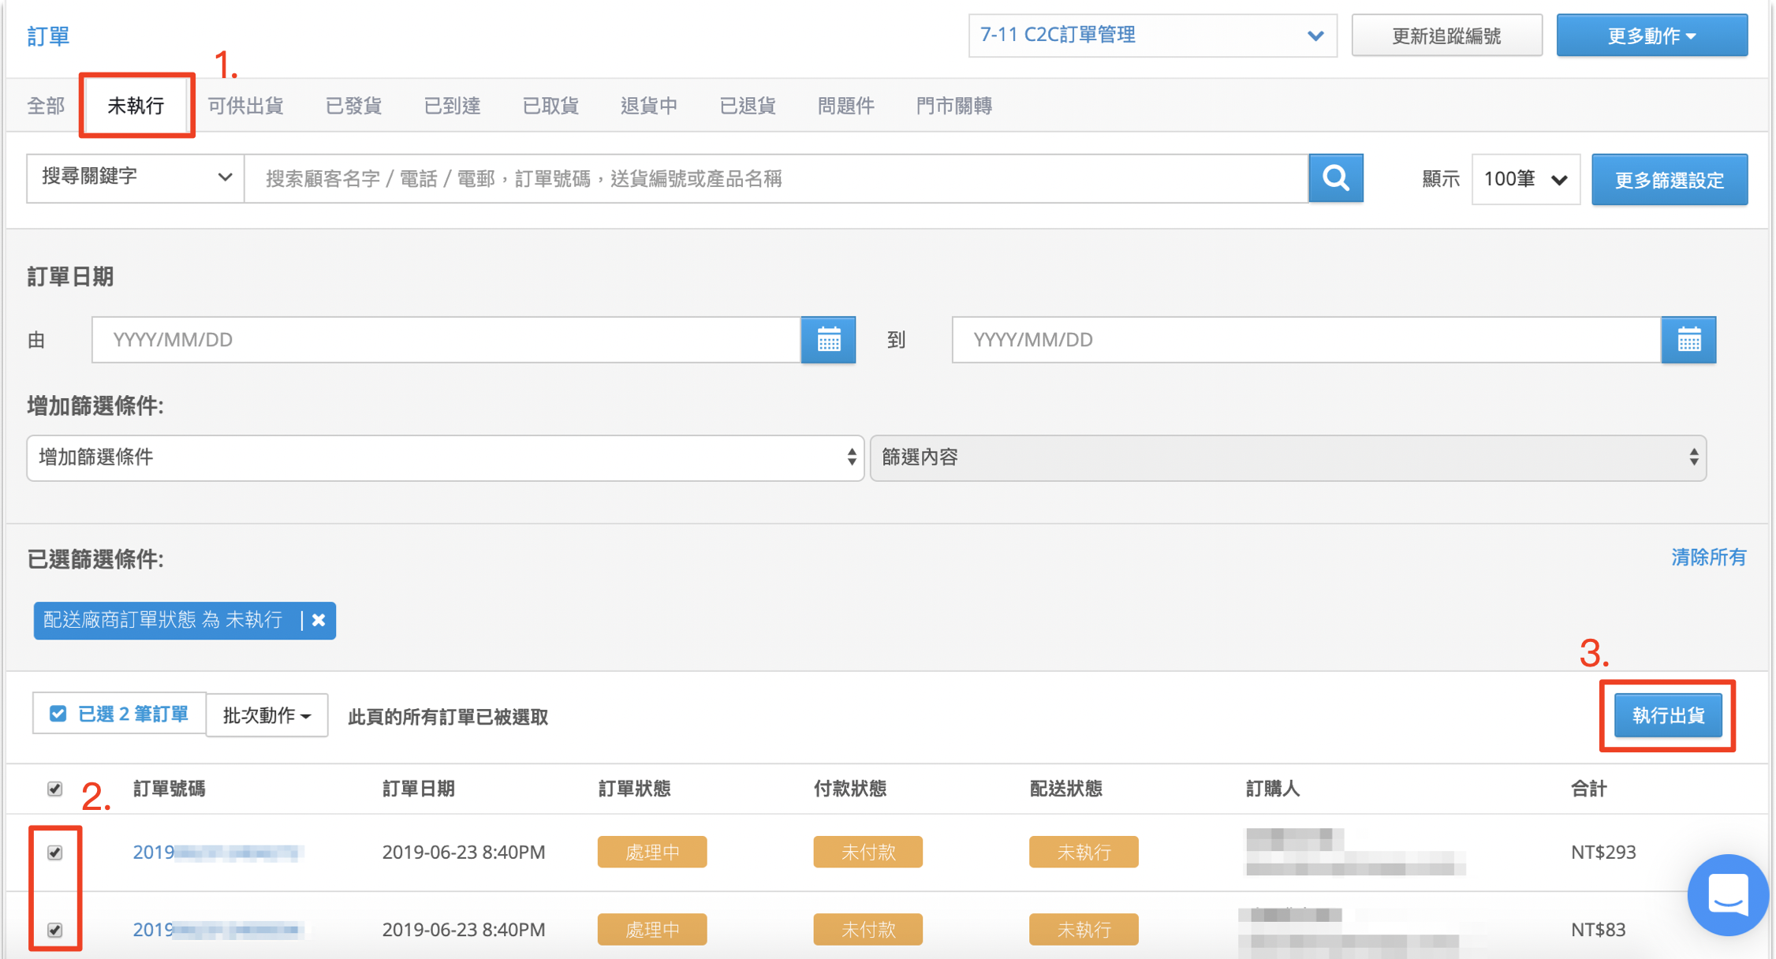Uncheck the NT$83 order checkbox
The image size is (1776, 959).
(54, 930)
